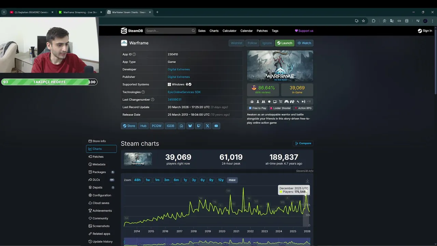Select the 3m chart zoom

pyautogui.click(x=167, y=180)
